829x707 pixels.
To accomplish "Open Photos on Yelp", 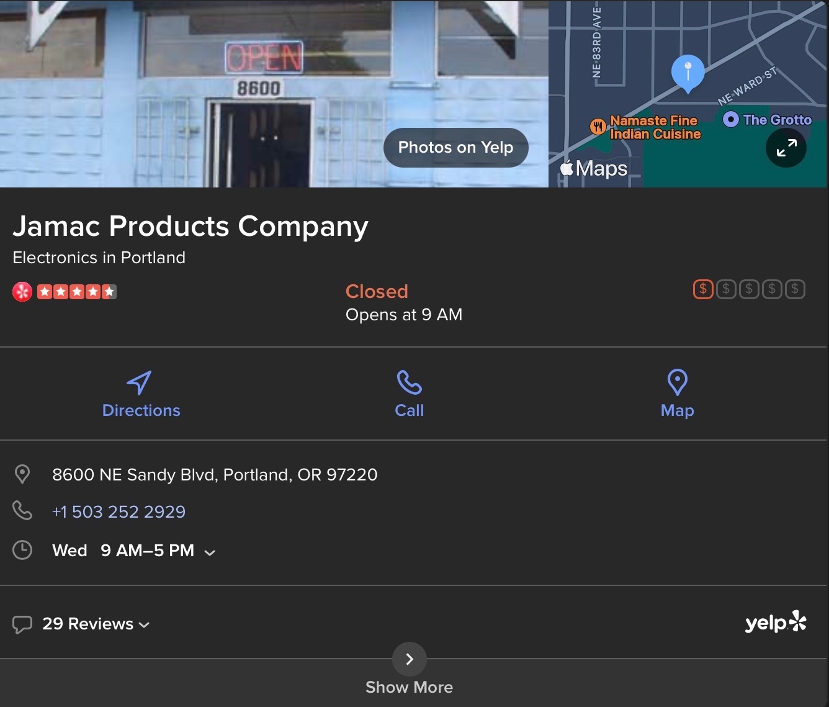I will pyautogui.click(x=456, y=148).
